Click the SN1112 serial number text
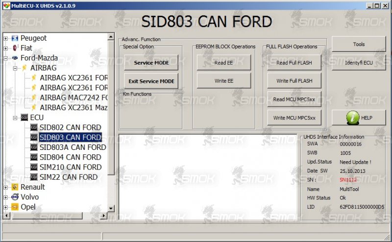The width and height of the screenshot is (392, 242). pos(348,180)
